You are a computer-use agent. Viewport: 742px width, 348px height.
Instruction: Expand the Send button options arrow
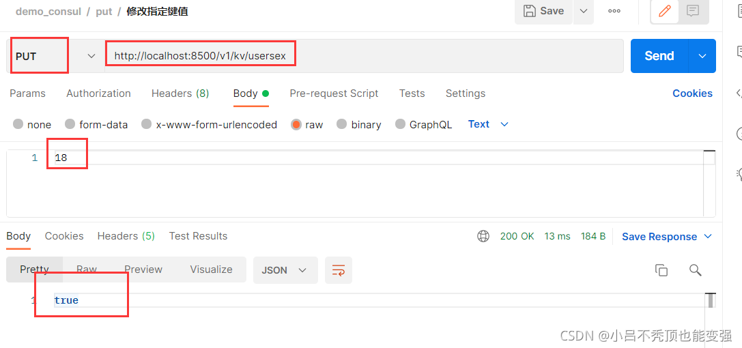point(702,56)
